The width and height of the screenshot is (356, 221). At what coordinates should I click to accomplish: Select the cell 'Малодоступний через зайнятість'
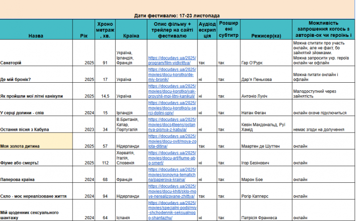pyautogui.click(x=324, y=91)
